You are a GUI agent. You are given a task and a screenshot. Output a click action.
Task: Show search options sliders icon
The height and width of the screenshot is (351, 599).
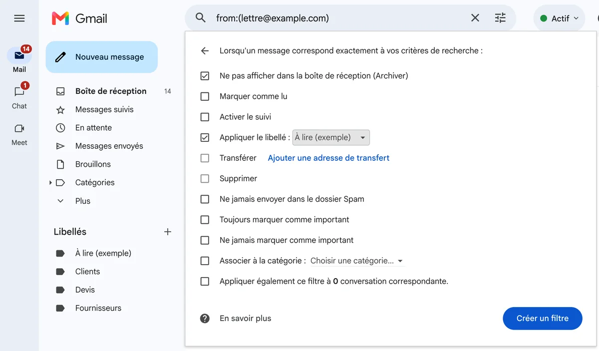tap(500, 18)
